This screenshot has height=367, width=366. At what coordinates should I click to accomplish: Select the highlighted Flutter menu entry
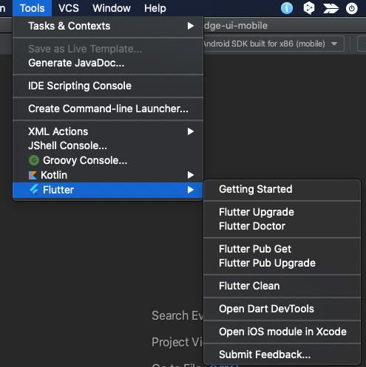pos(108,190)
